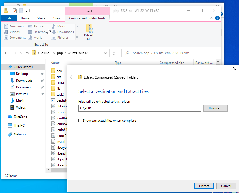The height and width of the screenshot is (193, 239).
Task: Click the Search php-7.3.8 search box
Action: [x=169, y=53]
